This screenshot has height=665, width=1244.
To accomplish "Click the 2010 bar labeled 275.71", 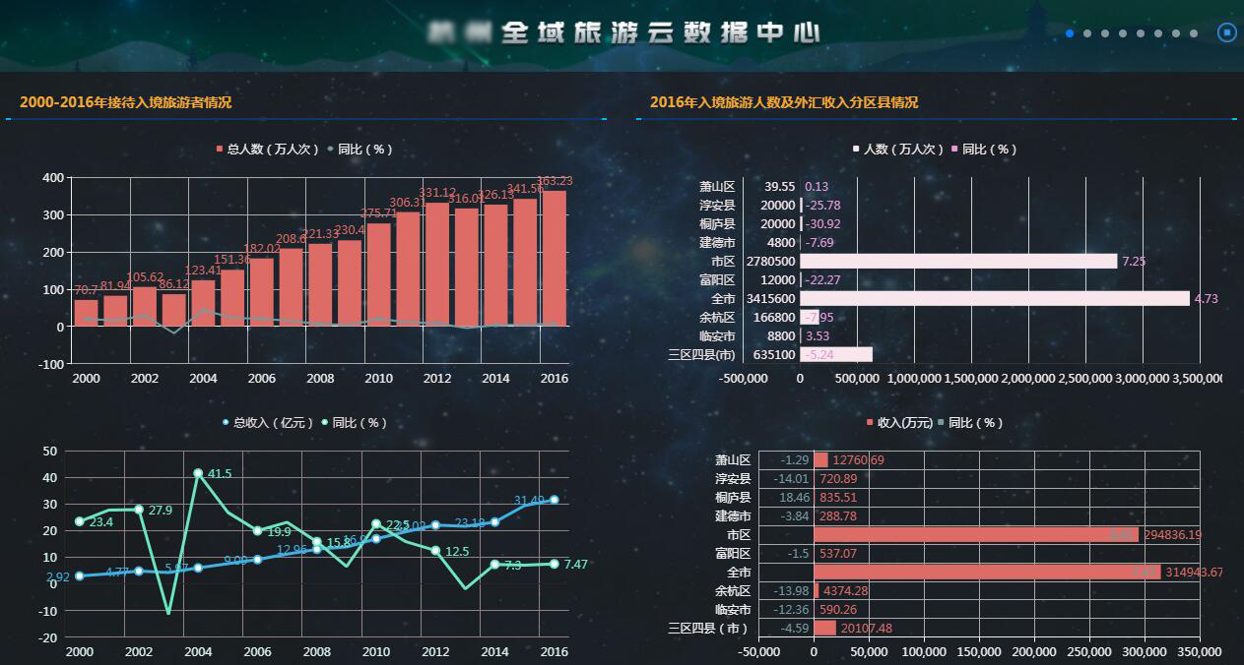I will [378, 274].
